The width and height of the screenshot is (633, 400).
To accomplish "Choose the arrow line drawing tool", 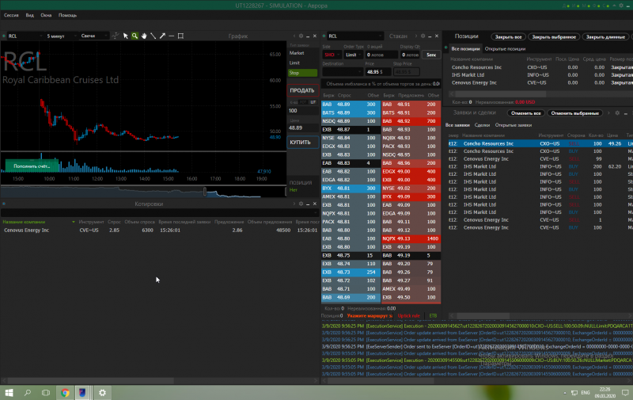I will 162,36.
